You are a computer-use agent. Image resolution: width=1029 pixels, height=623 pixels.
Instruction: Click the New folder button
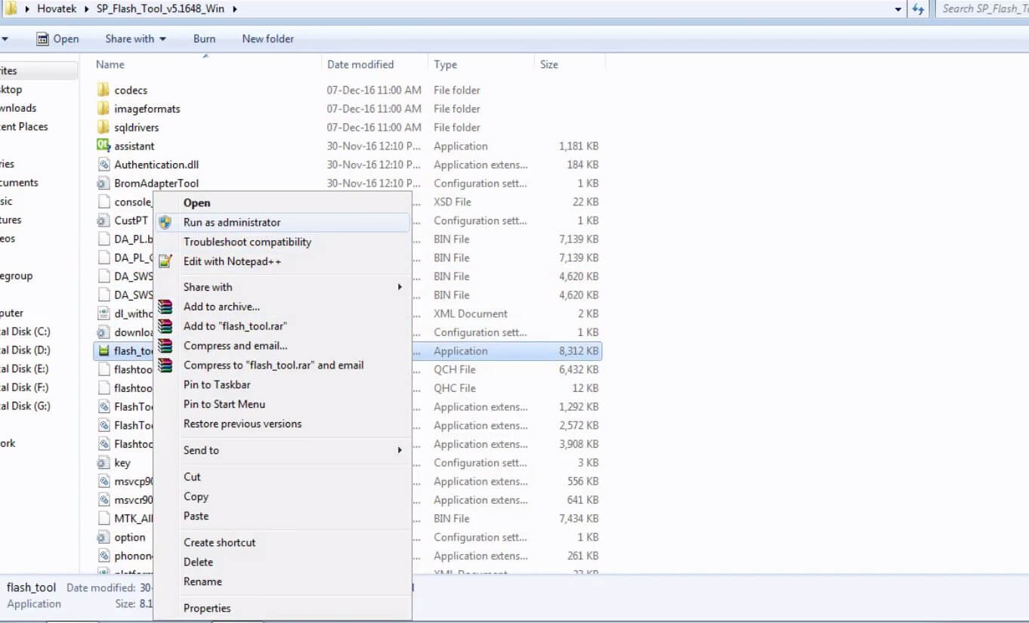tap(267, 39)
